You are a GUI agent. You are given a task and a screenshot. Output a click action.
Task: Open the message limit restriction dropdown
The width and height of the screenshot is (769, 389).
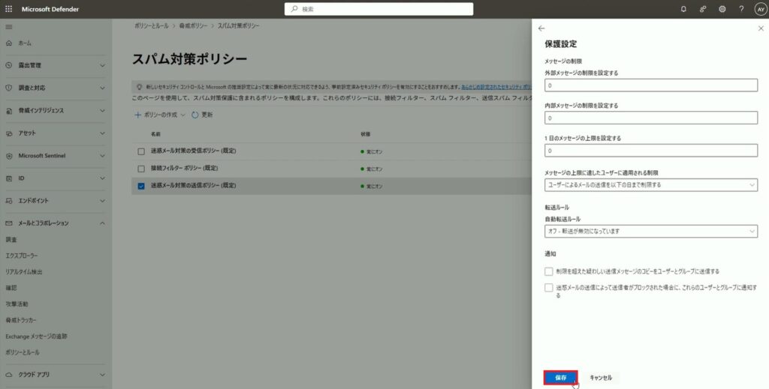(650, 184)
